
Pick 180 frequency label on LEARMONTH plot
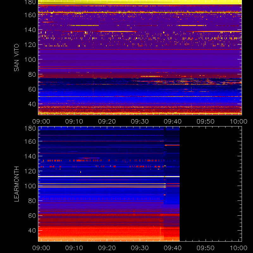[30, 128]
